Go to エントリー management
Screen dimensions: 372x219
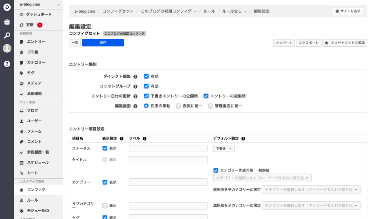[x=39, y=42]
